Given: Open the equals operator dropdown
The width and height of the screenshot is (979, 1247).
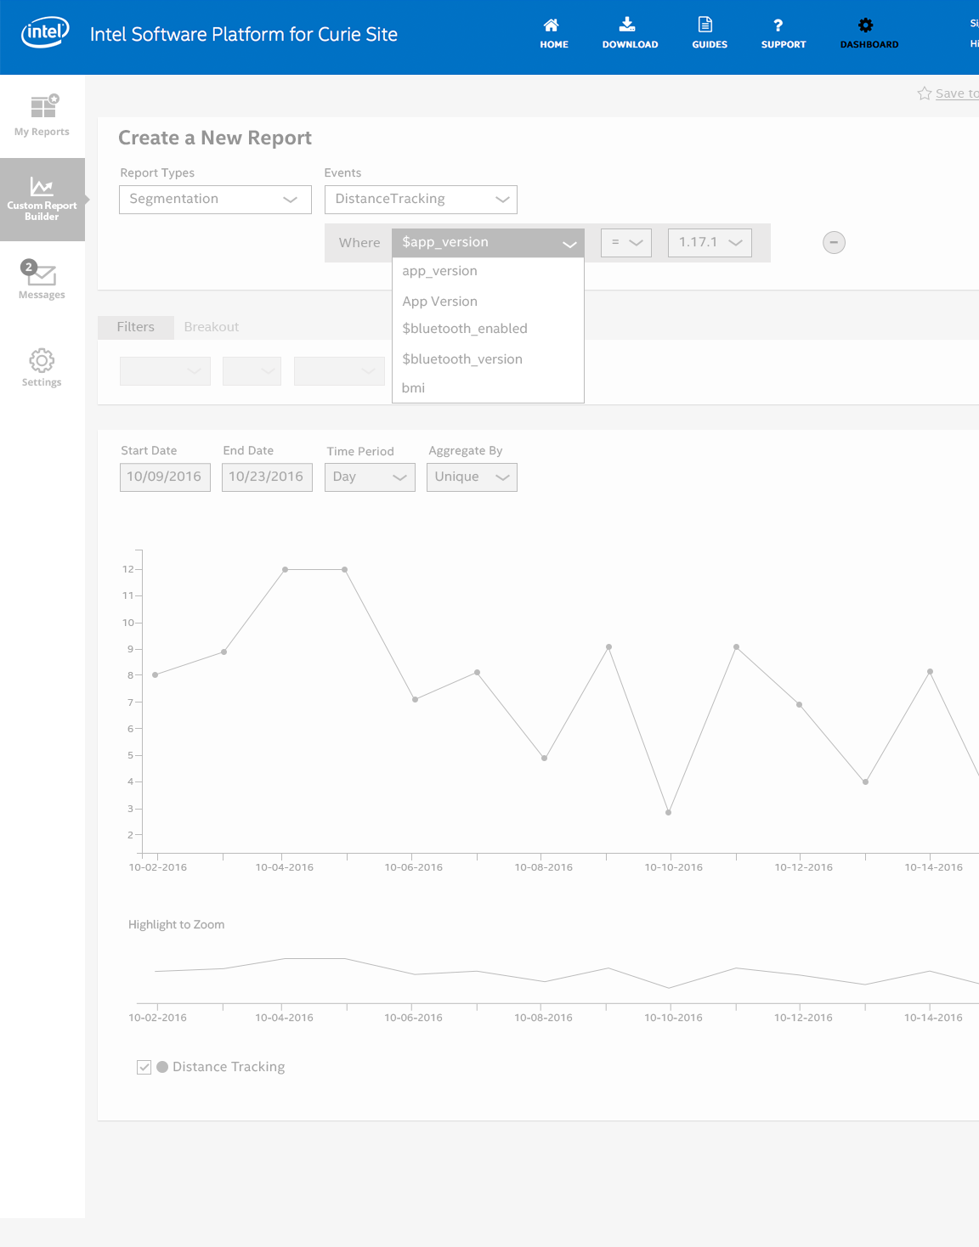Looking at the screenshot, I should point(626,243).
